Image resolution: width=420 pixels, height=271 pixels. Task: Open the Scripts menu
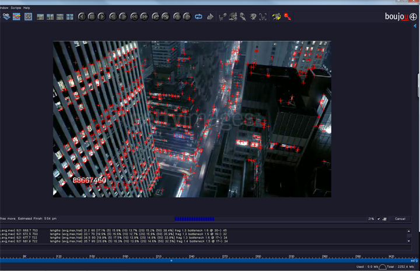pos(16,8)
